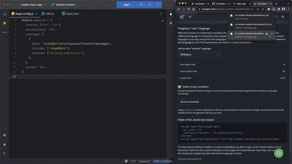Click browser back arrow
Viewport: 292px width, 164px height.
click(179, 9)
